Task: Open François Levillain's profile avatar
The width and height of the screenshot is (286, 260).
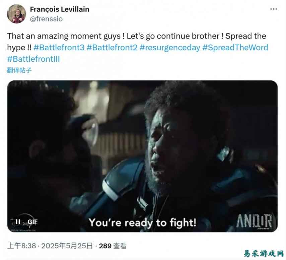Action: point(17,14)
